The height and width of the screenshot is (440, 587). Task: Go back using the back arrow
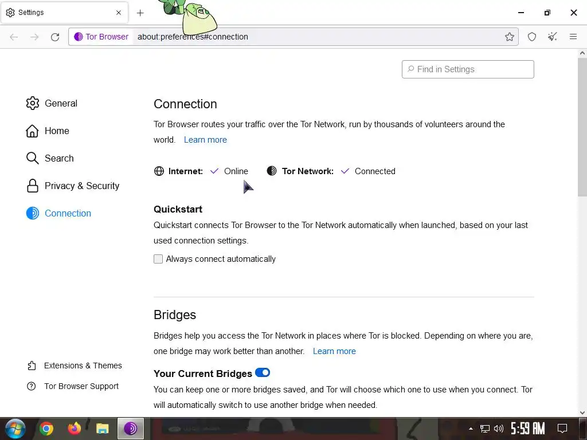pos(14,37)
